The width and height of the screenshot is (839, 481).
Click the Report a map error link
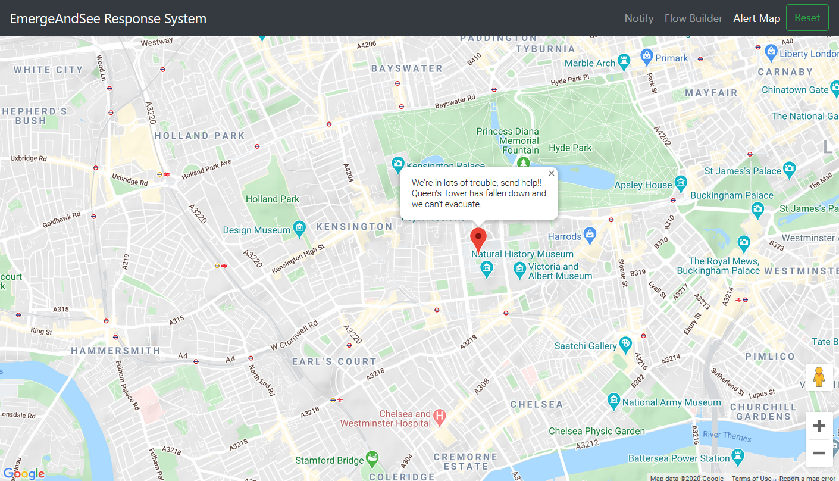pos(807,478)
